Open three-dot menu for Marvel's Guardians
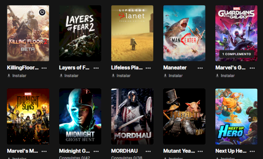The width and height of the screenshot is (263, 159). tap(252, 68)
